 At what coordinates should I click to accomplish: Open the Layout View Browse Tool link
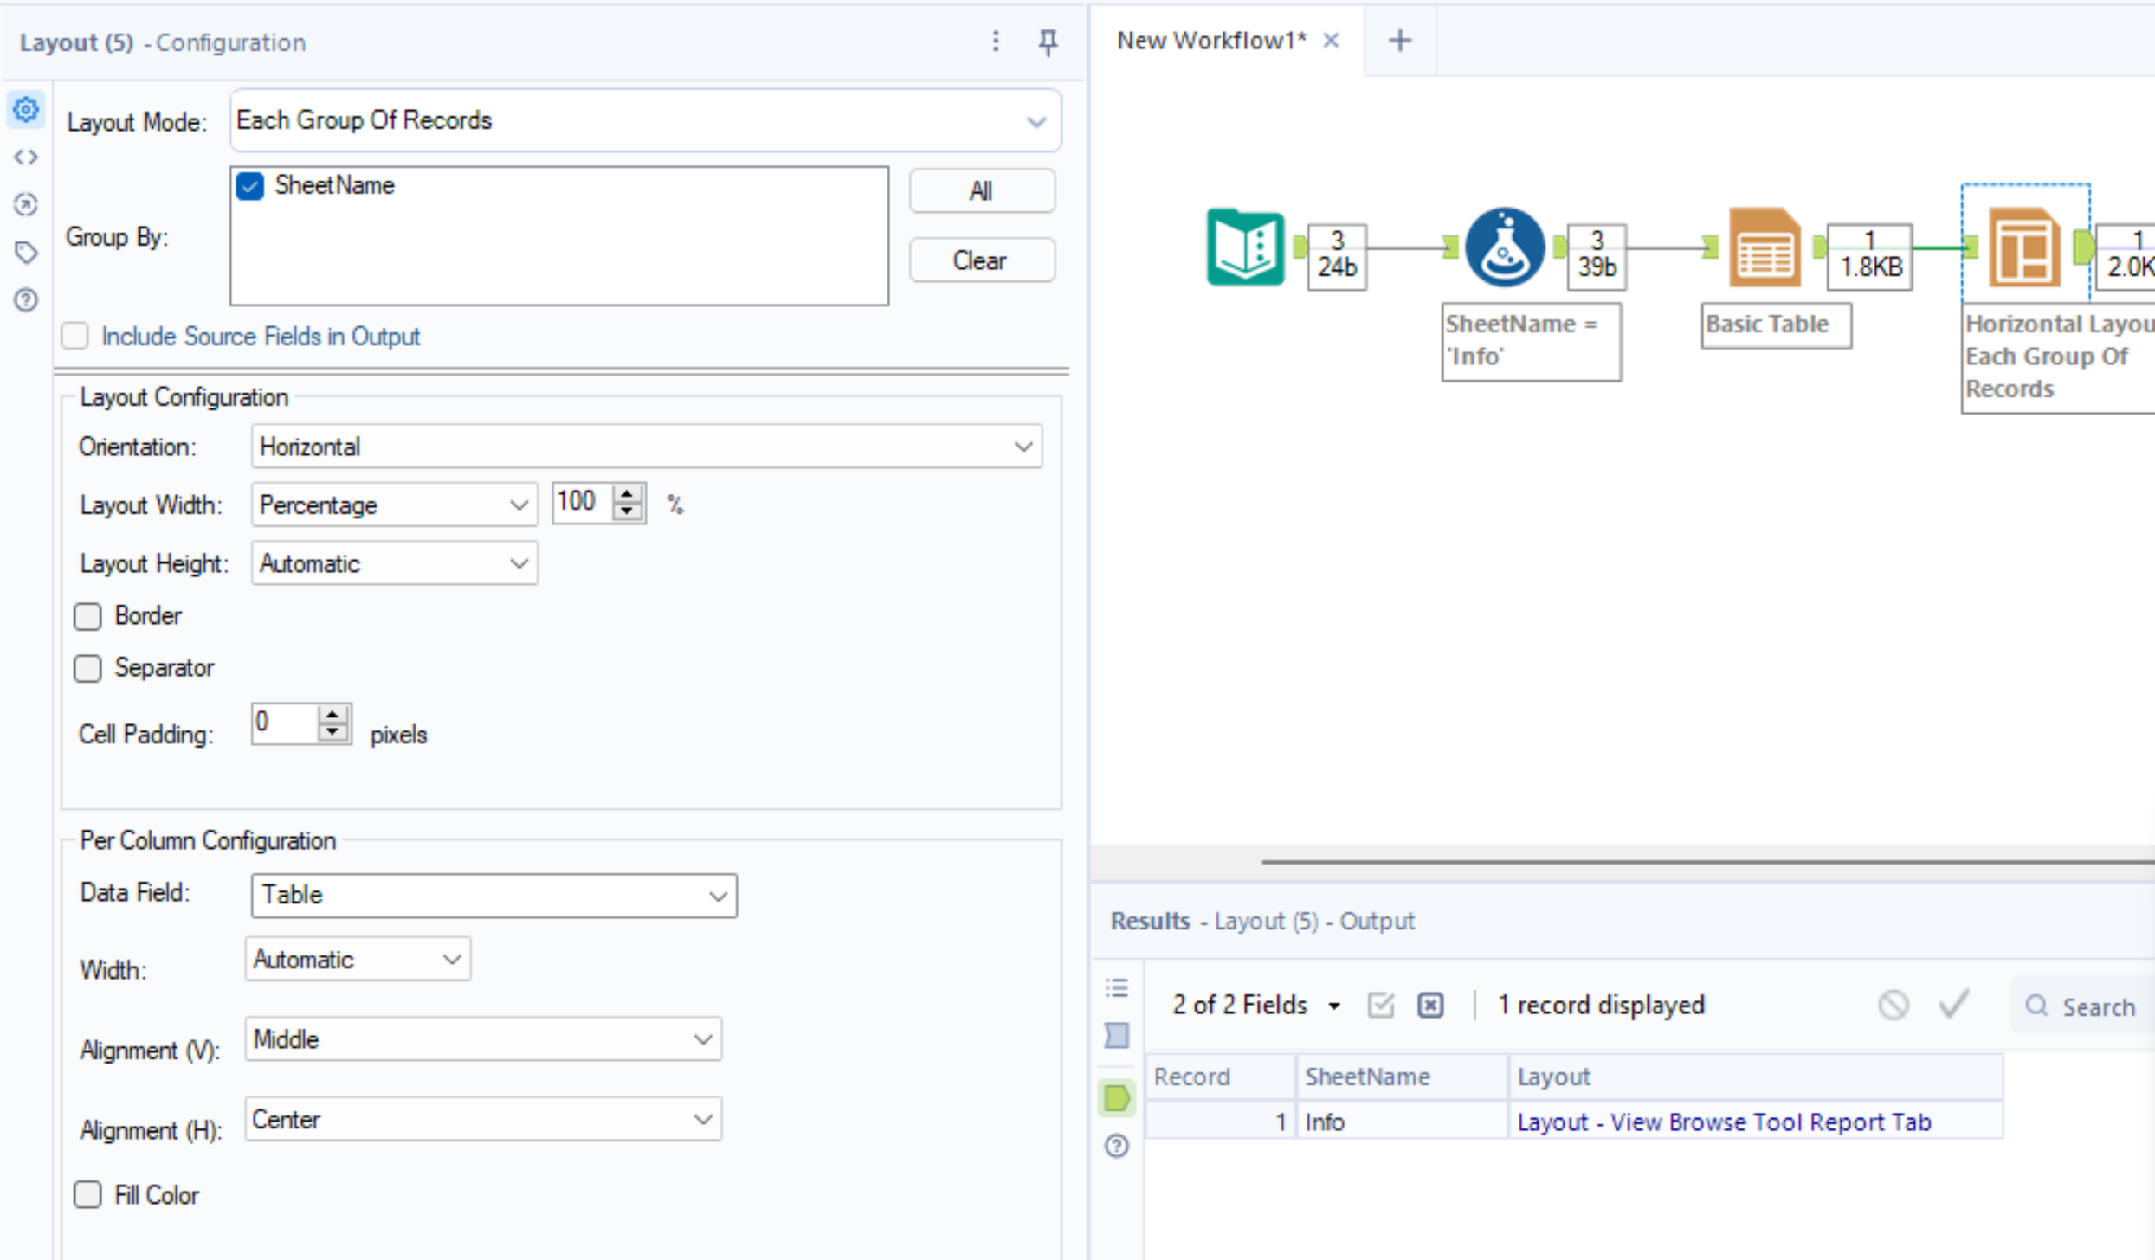[1723, 1122]
